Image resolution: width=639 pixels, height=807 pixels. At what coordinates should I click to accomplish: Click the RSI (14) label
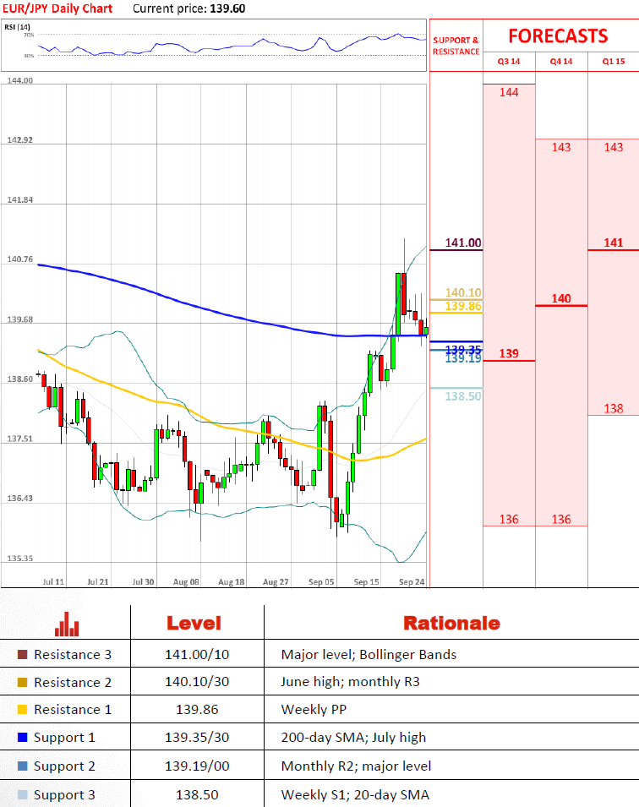click(17, 27)
